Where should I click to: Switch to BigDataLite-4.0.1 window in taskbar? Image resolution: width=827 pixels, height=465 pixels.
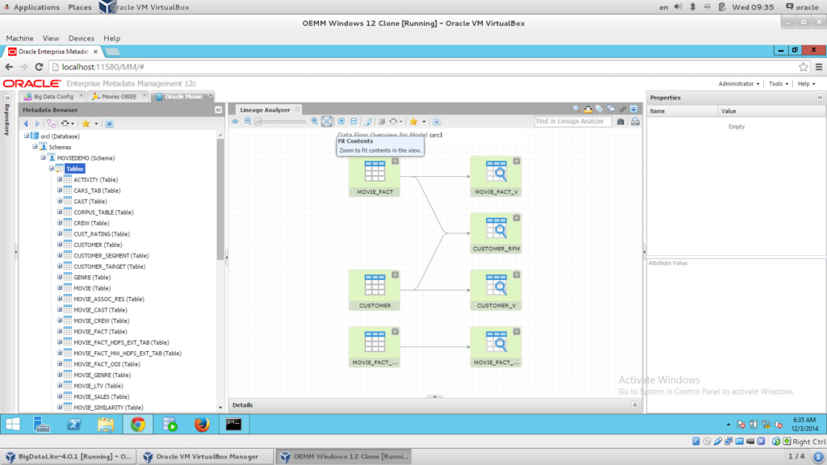tap(69, 457)
